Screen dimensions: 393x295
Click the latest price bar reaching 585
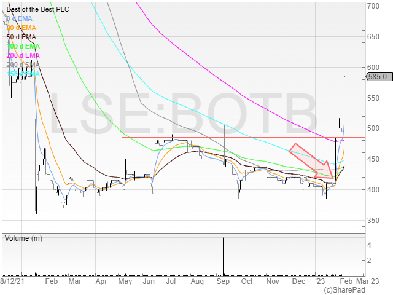(x=344, y=104)
